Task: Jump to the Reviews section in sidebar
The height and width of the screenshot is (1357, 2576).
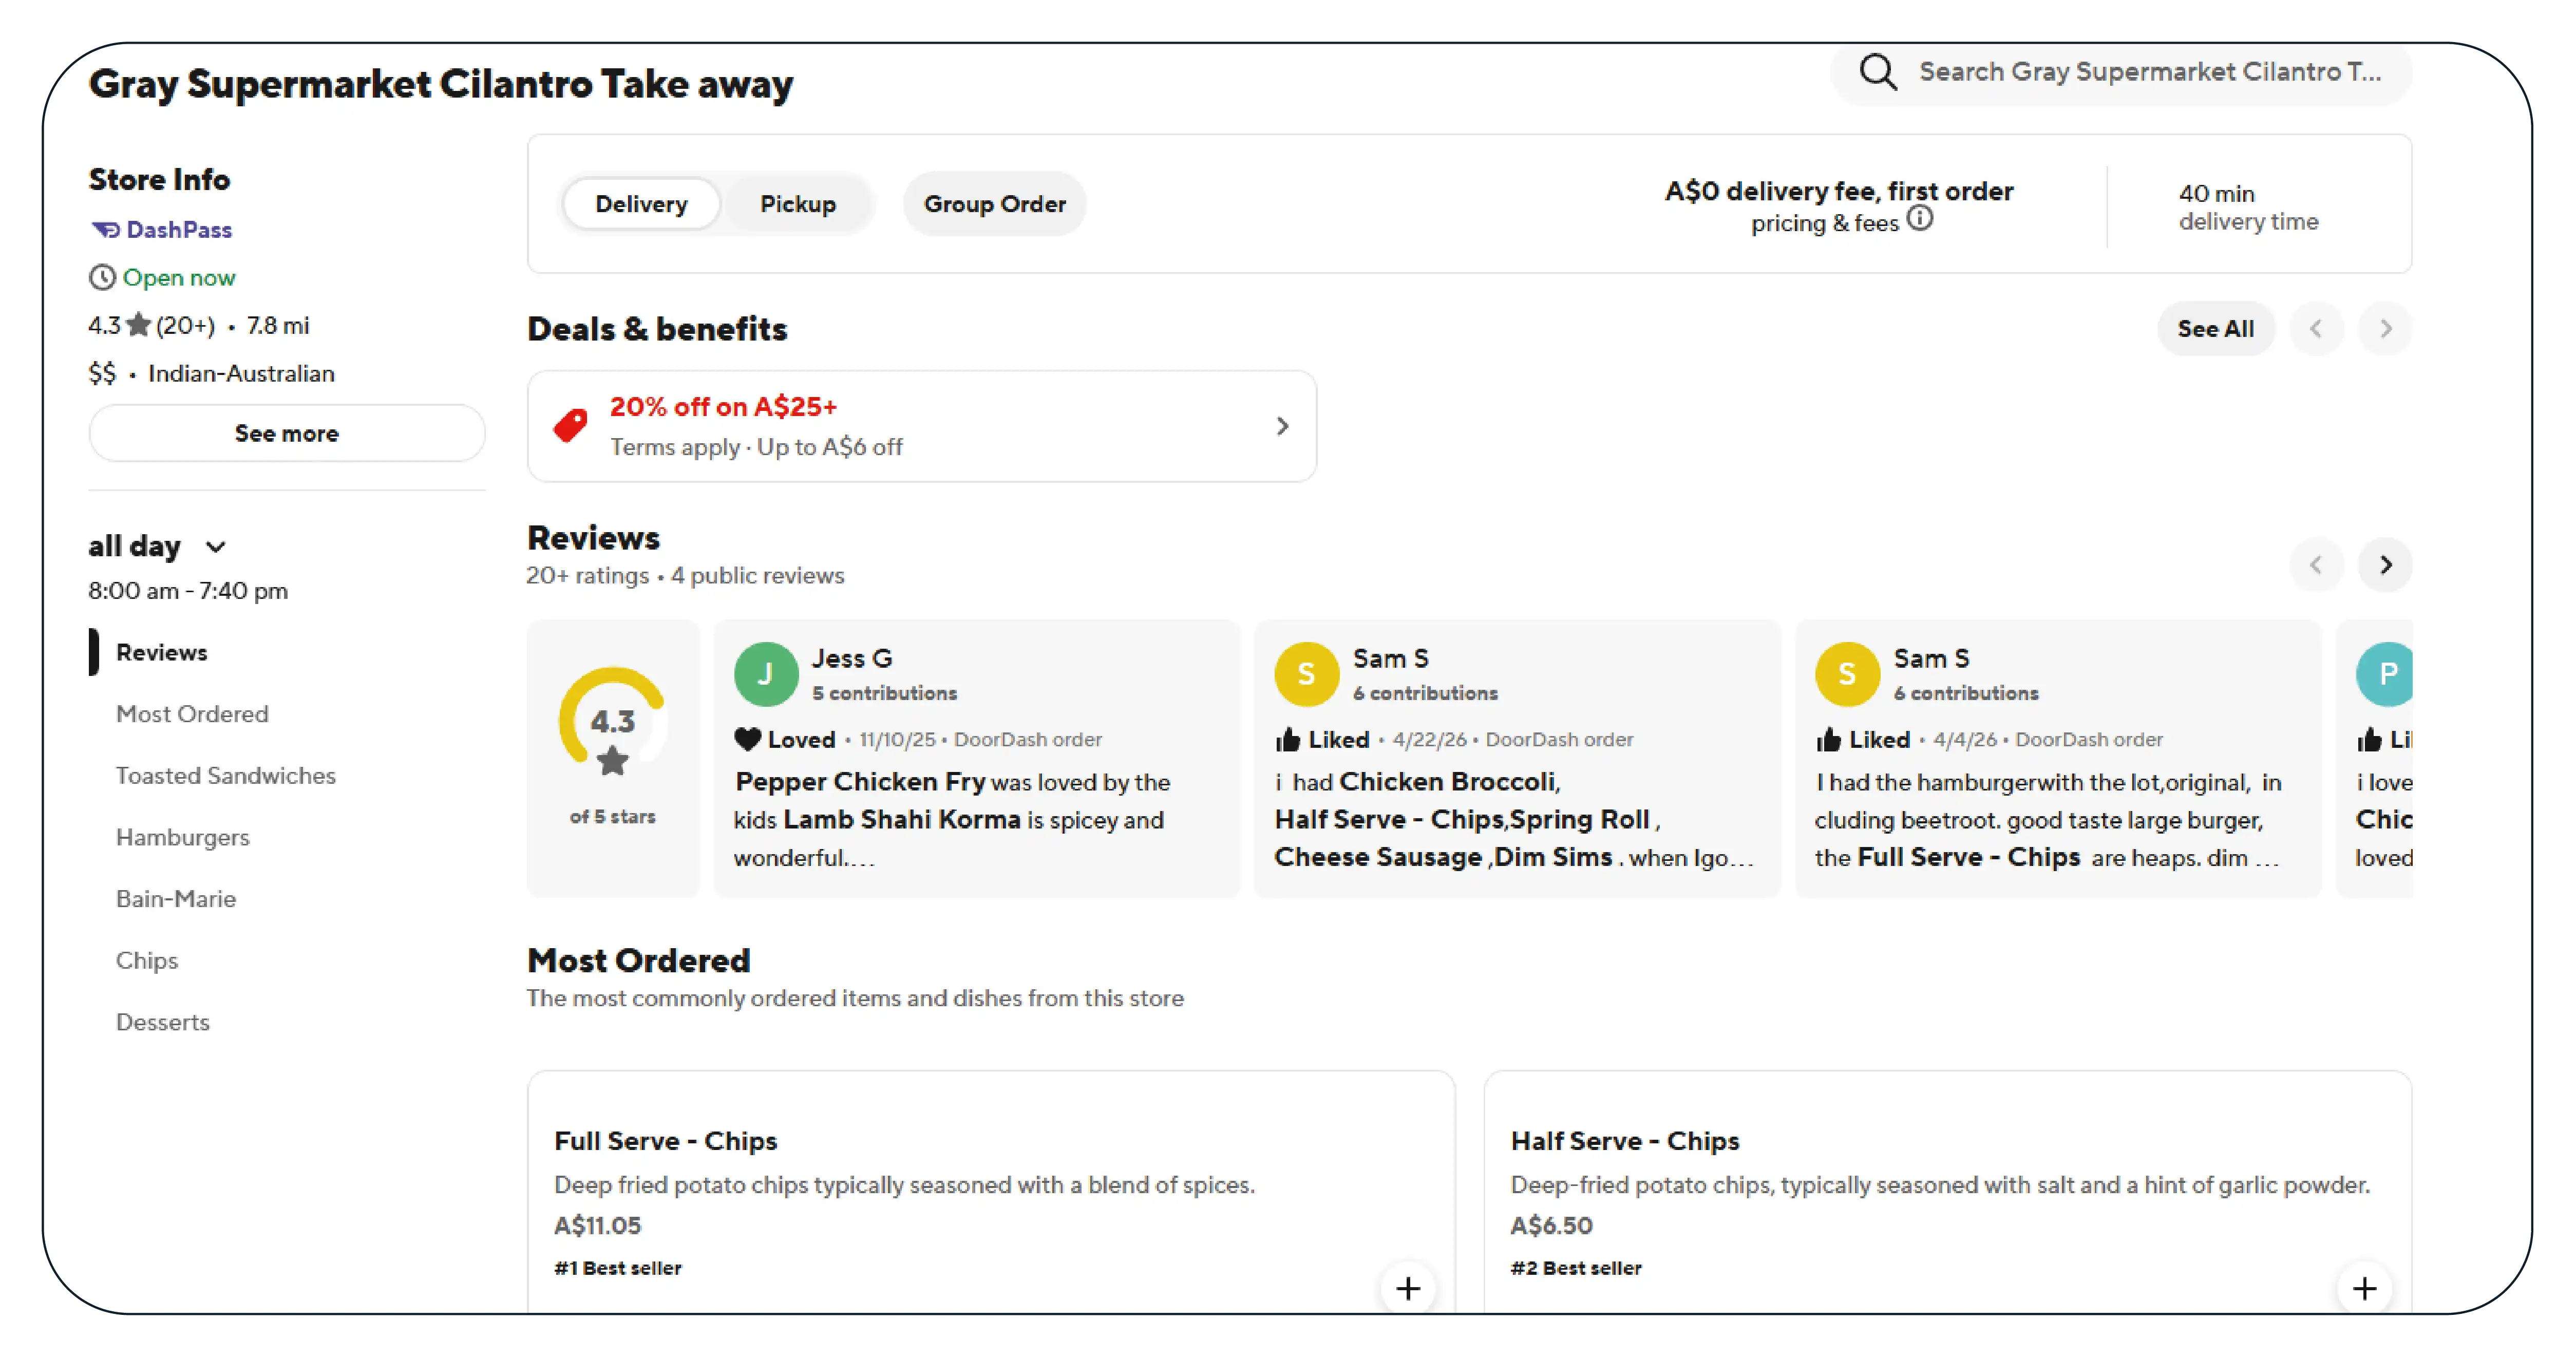Action: pyautogui.click(x=161, y=652)
